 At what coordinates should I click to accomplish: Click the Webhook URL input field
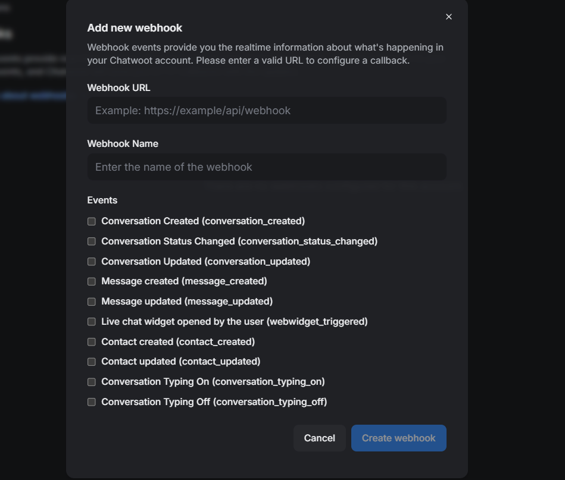(267, 111)
